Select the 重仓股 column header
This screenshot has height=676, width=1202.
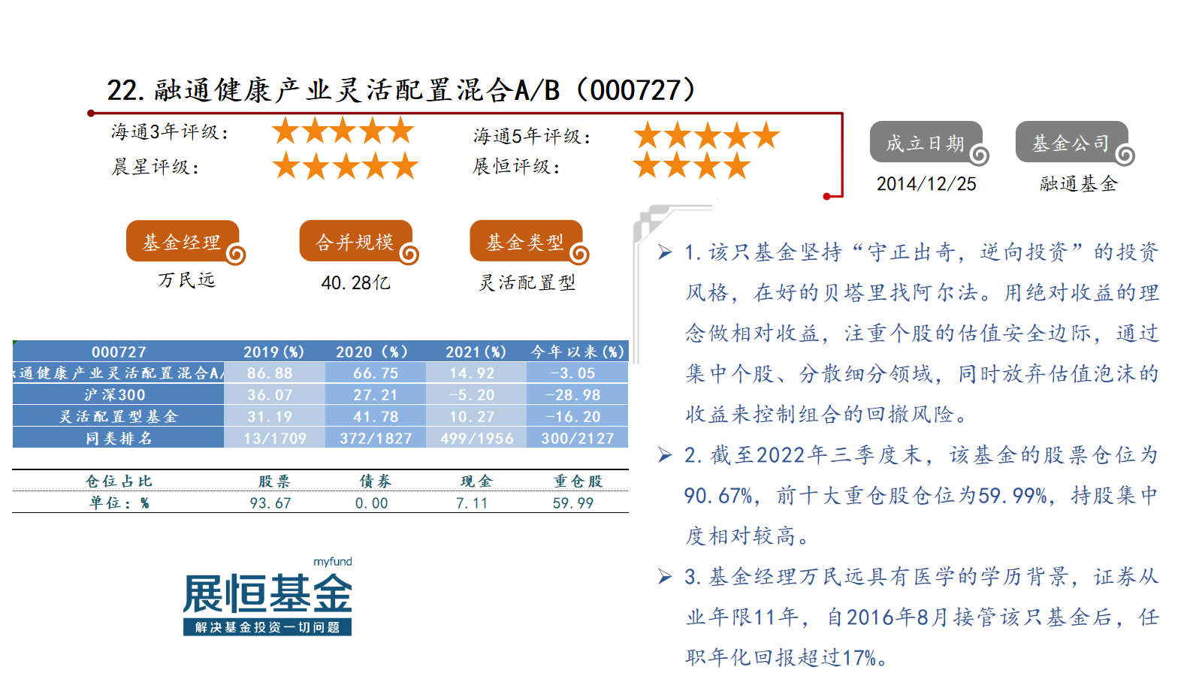578,481
